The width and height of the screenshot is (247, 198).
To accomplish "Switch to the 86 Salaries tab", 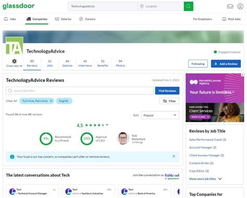I will tap(67, 63).
